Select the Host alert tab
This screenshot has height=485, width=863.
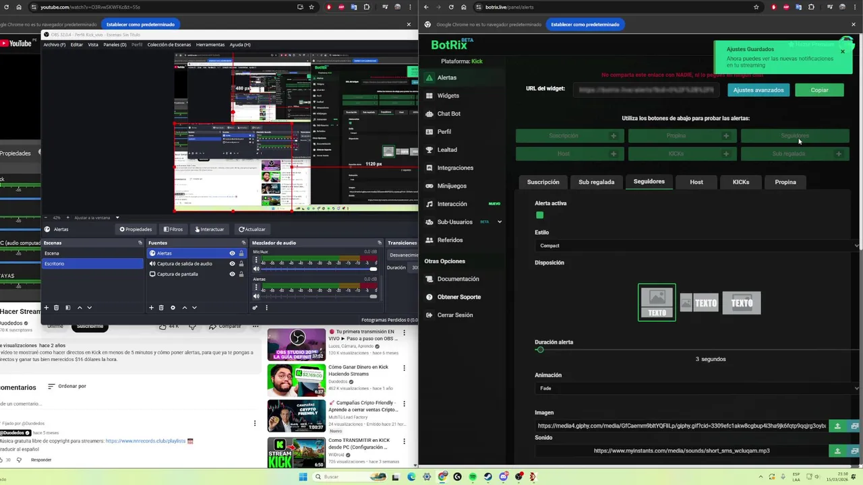(x=696, y=182)
